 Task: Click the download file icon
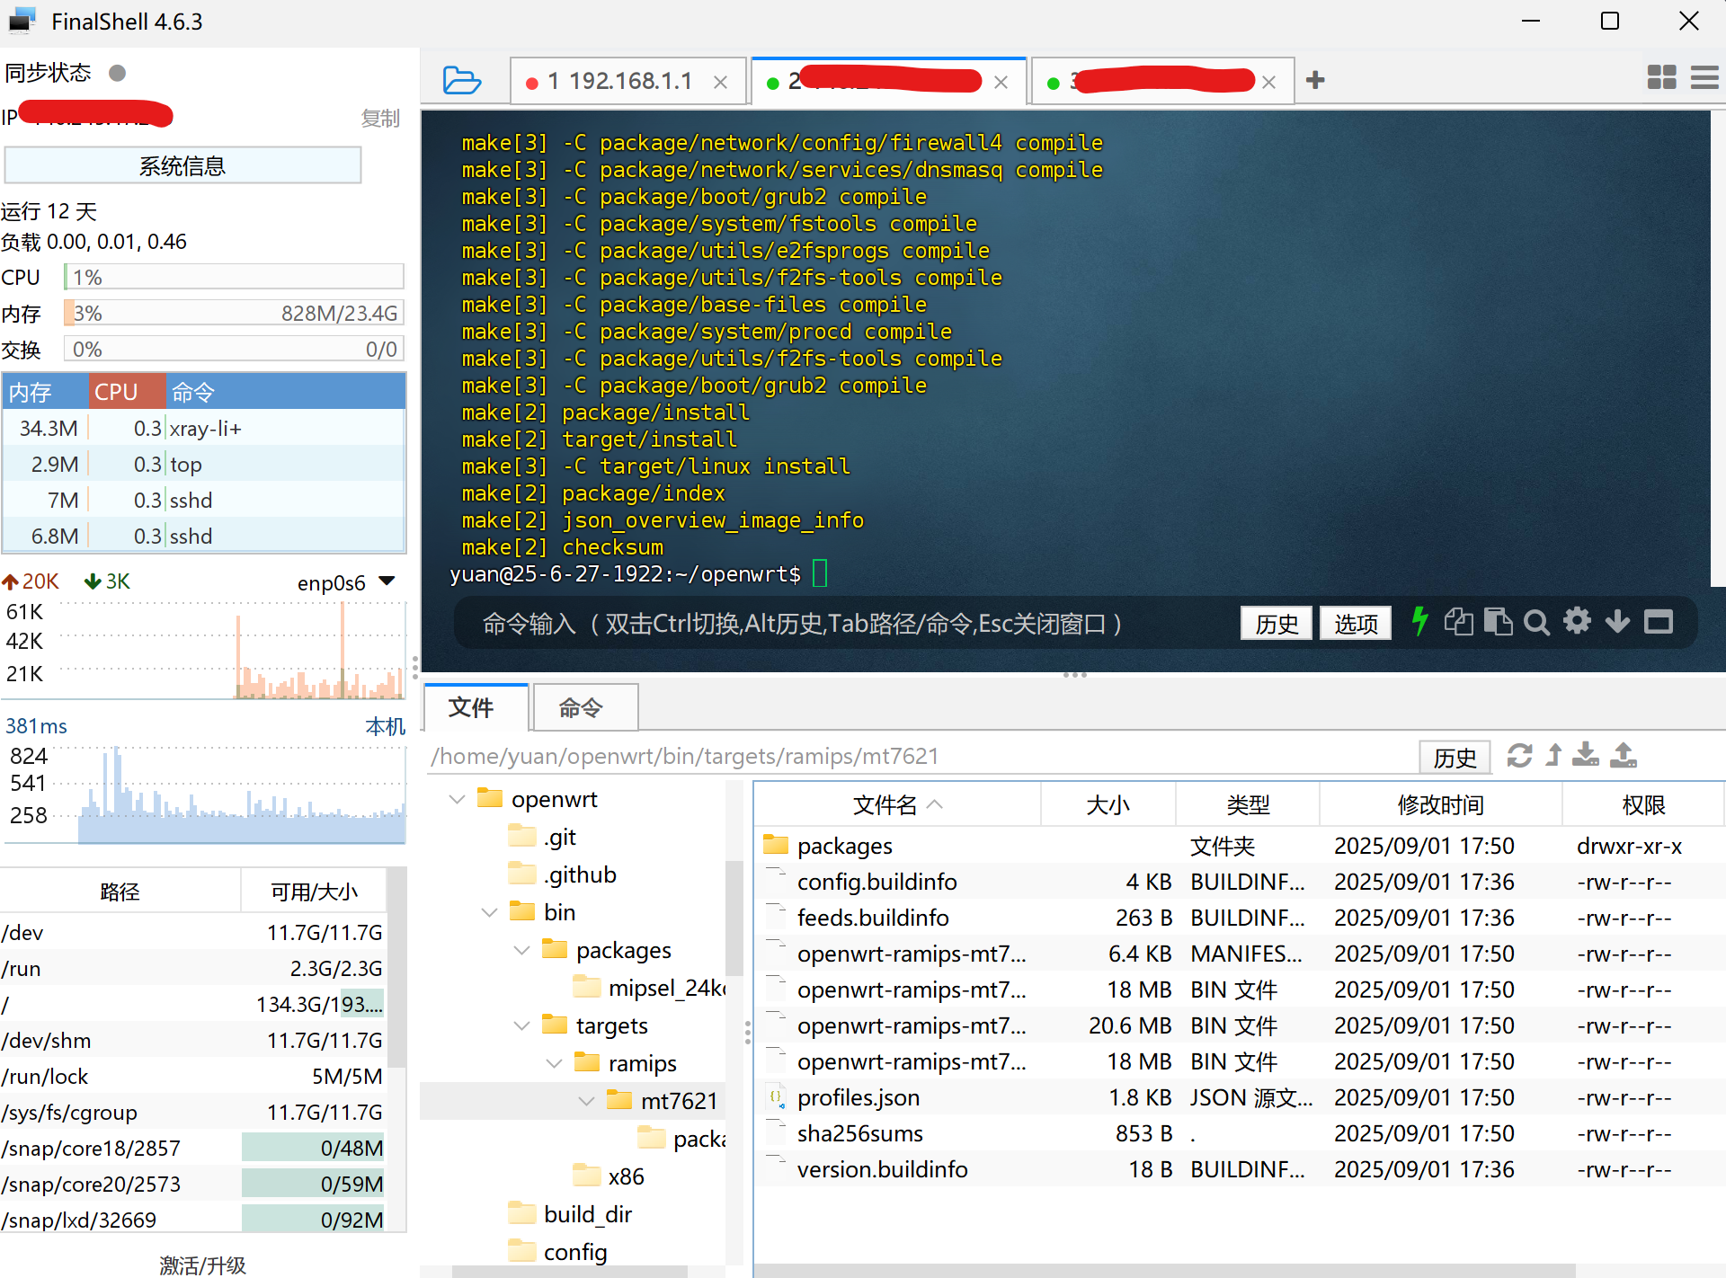coord(1586,756)
